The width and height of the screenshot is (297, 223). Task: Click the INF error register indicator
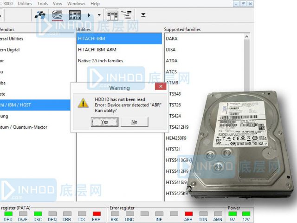pos(159,214)
